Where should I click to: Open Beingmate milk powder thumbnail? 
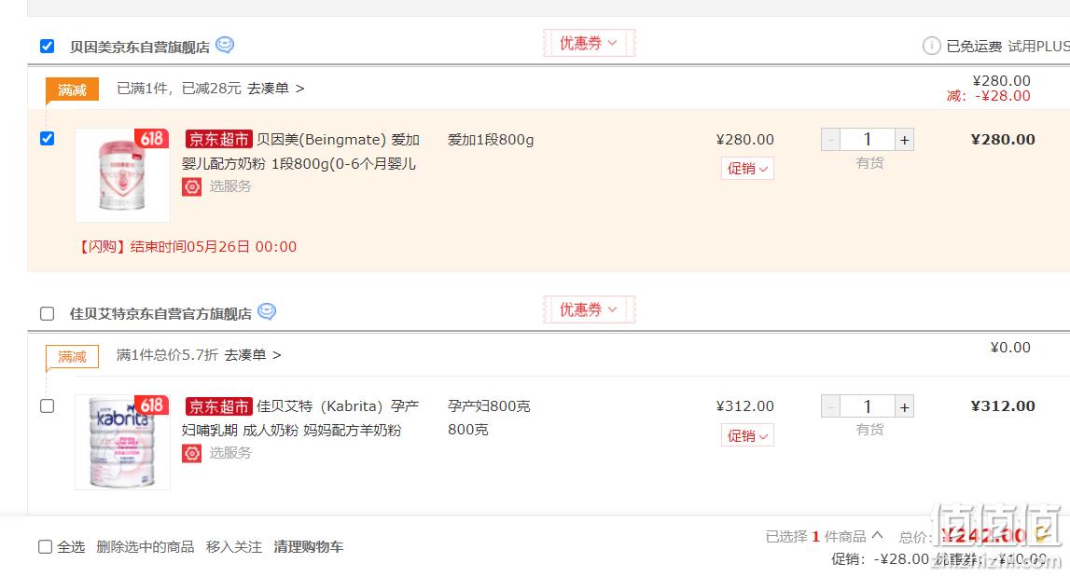(123, 175)
